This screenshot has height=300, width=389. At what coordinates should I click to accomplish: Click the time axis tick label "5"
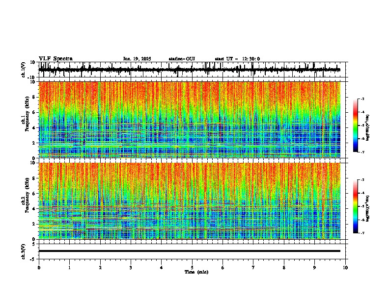[192, 268]
